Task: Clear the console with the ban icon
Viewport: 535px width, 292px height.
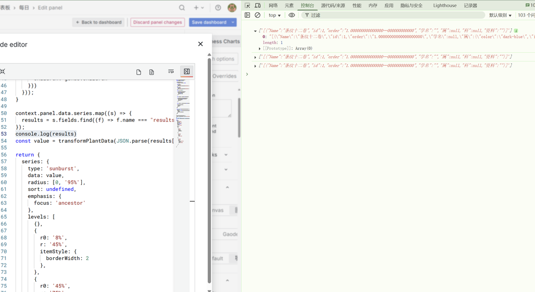Action: click(x=258, y=15)
